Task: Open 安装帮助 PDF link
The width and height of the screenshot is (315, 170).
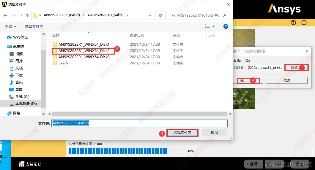Action: pyautogui.click(x=30, y=164)
